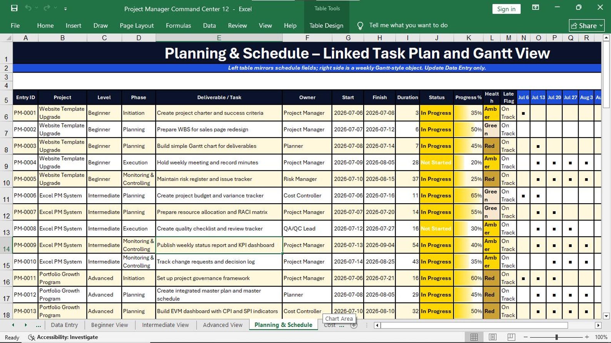The width and height of the screenshot is (611, 343).
Task: Click the Undo arrow icon
Action: (x=28, y=8)
